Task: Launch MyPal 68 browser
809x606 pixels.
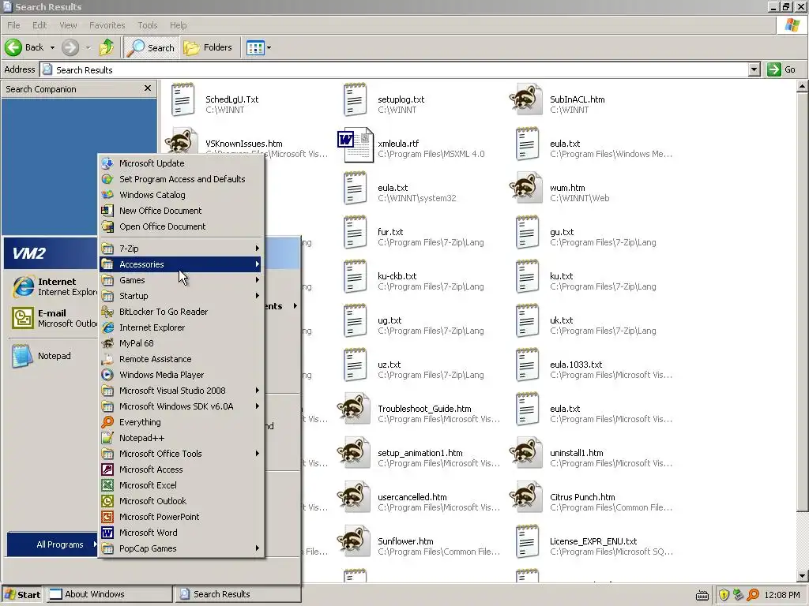Action: click(181, 343)
